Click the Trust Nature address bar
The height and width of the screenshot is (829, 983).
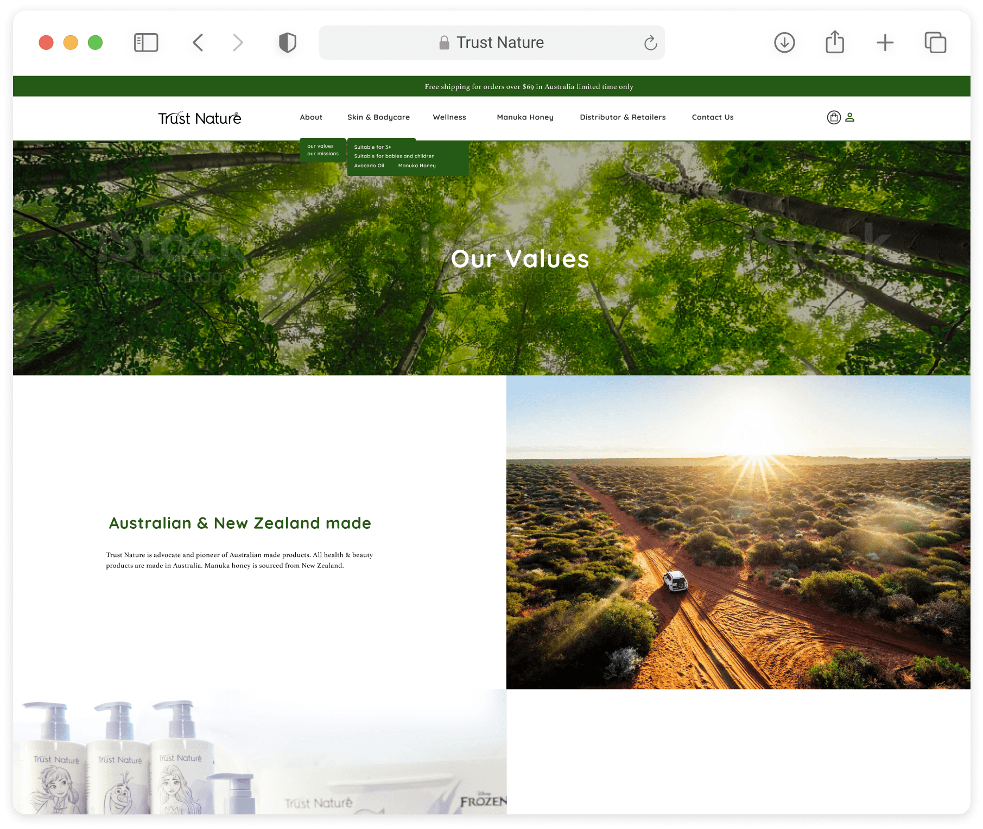click(x=492, y=42)
